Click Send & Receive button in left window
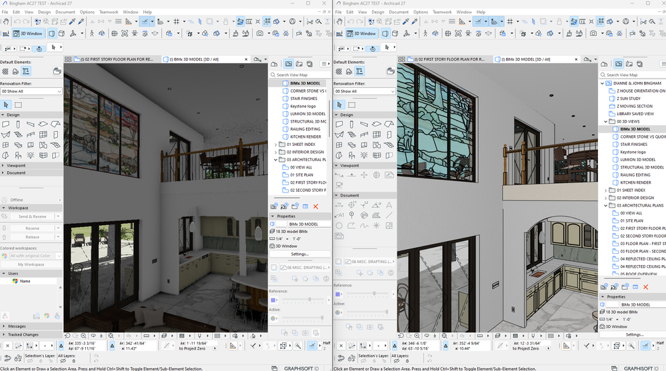 click(x=32, y=216)
